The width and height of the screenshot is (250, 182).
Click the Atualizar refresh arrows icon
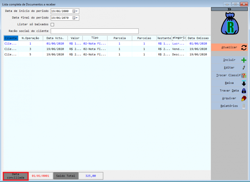coord(244,48)
